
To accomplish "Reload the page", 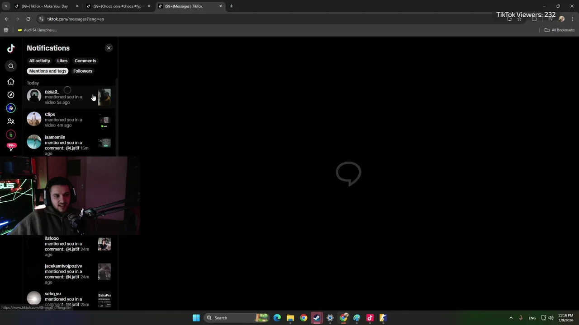I will 28,19.
